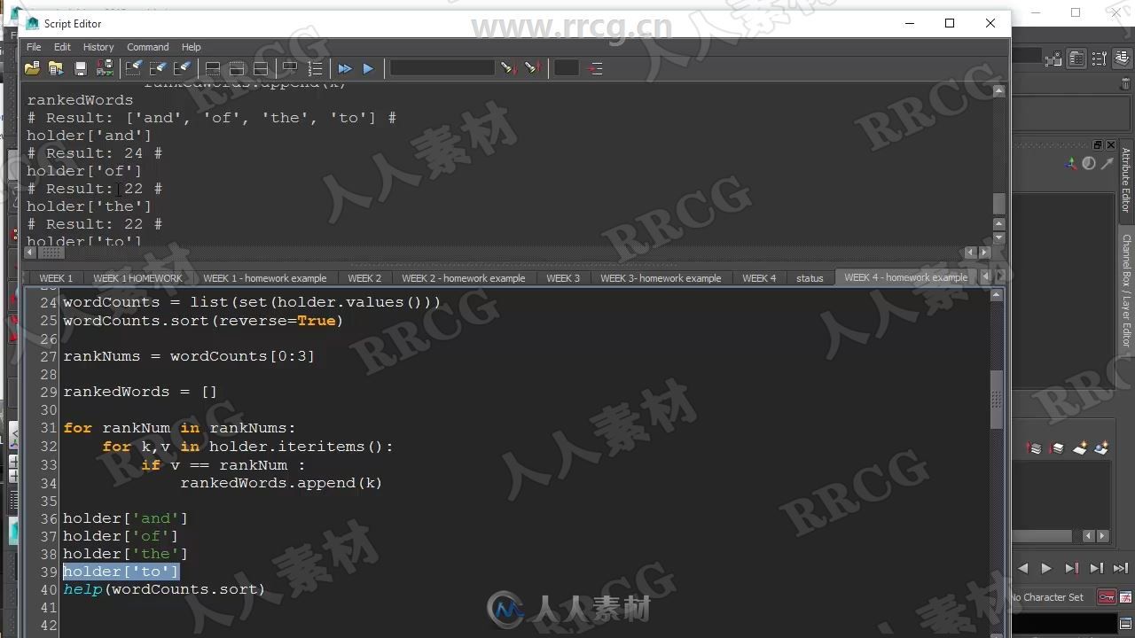Toggle line numbers display icon
This screenshot has width=1135, height=638.
pos(315,67)
